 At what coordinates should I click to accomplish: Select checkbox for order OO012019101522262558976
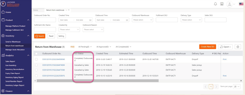click(x=36, y=76)
